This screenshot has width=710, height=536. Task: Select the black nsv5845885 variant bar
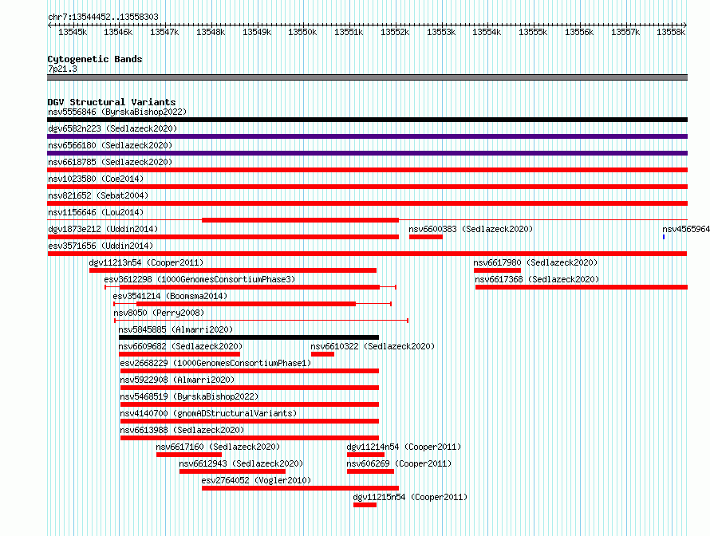(x=249, y=337)
